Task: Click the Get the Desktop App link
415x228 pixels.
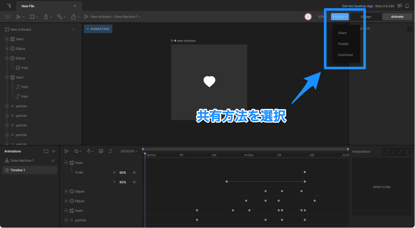Action: click(357, 6)
